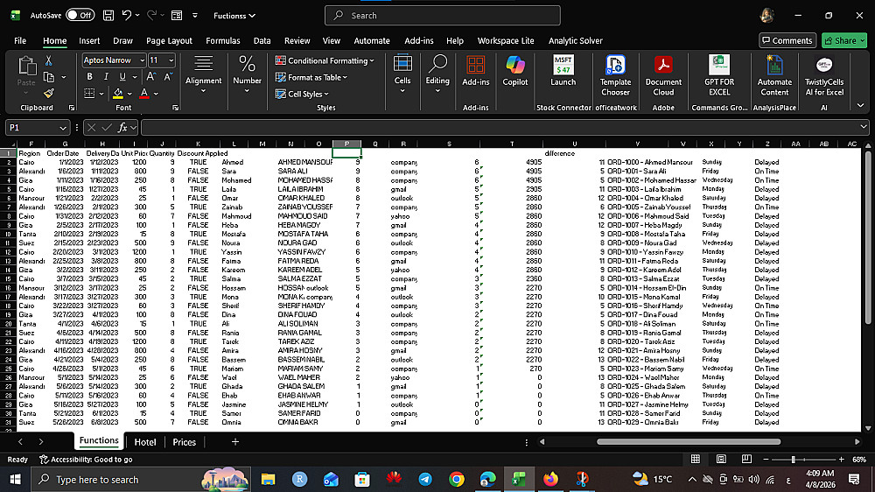Screen dimensions: 875x492
Task: Apply Bold formatting
Action: tap(89, 77)
